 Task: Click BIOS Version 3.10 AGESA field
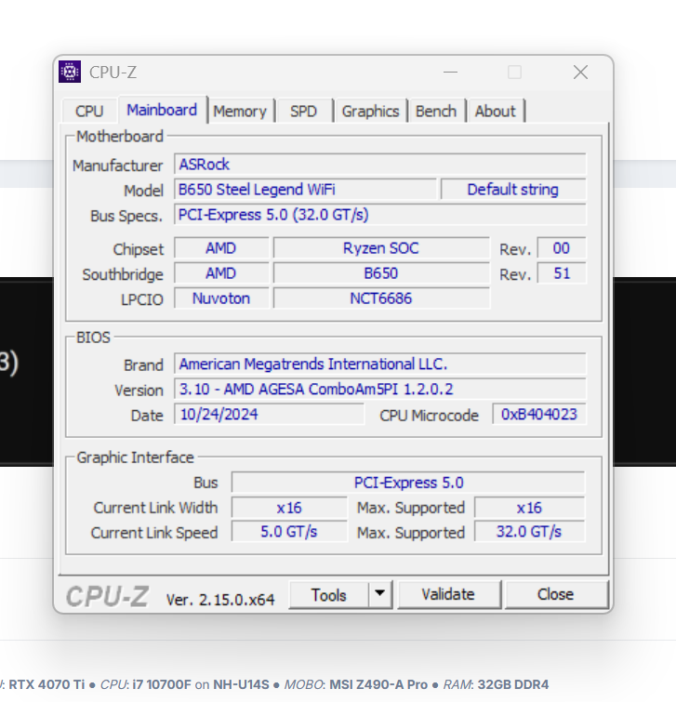(x=380, y=389)
